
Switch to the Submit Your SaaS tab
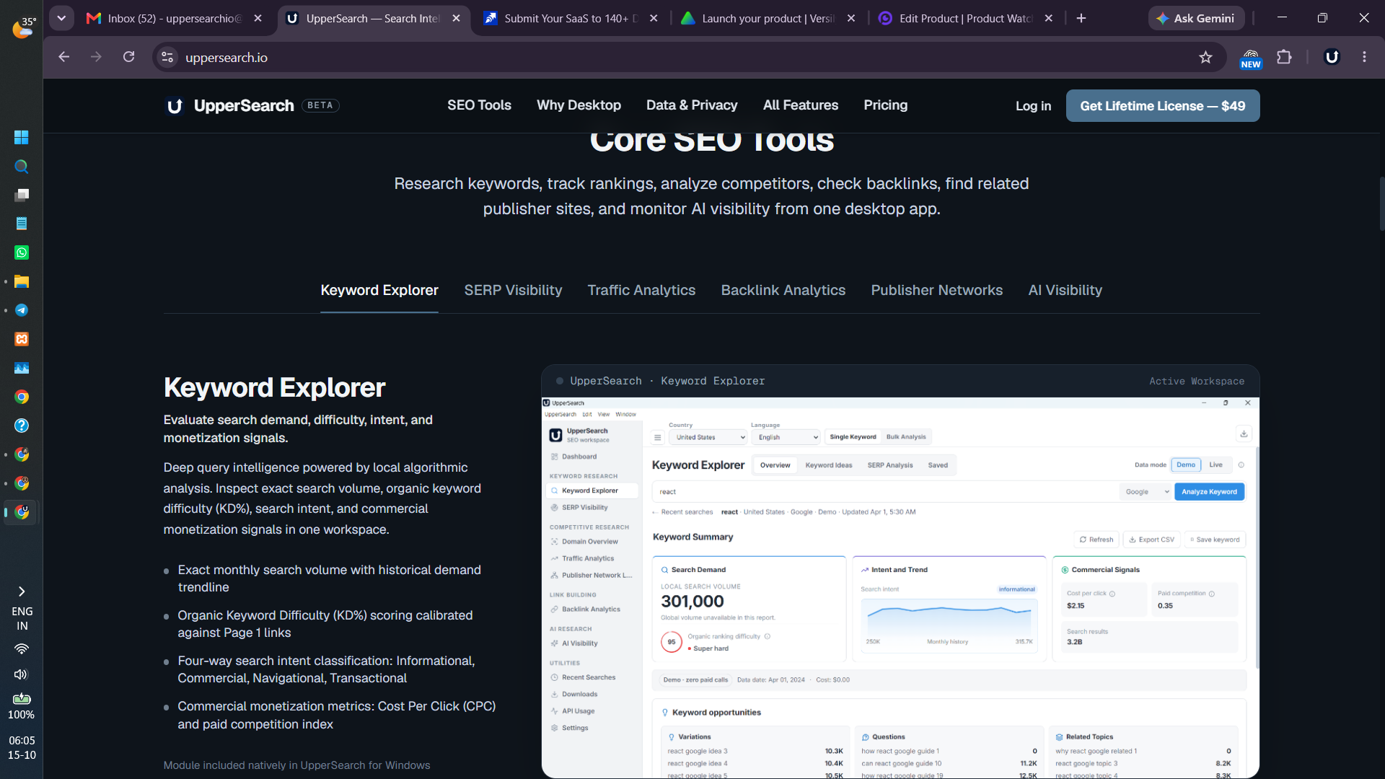(570, 18)
